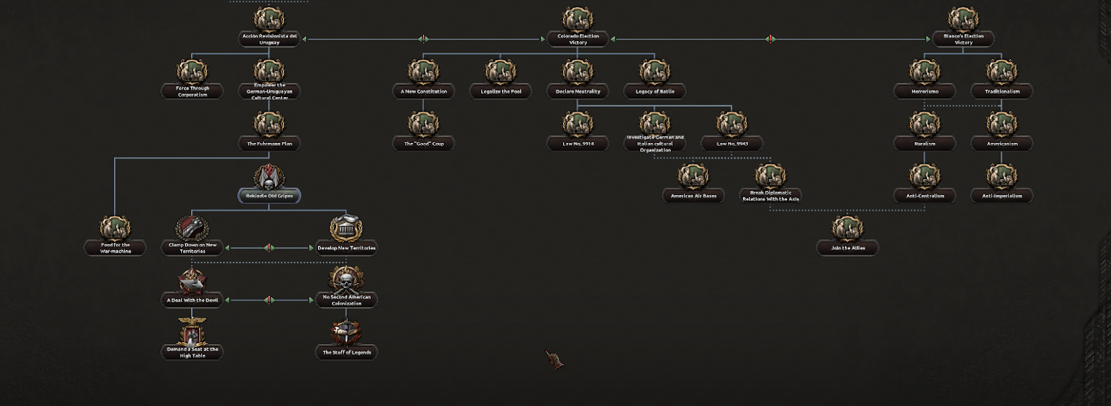Click the Clamp Down on New Territories icon
1111x406 pixels.
[x=192, y=228]
